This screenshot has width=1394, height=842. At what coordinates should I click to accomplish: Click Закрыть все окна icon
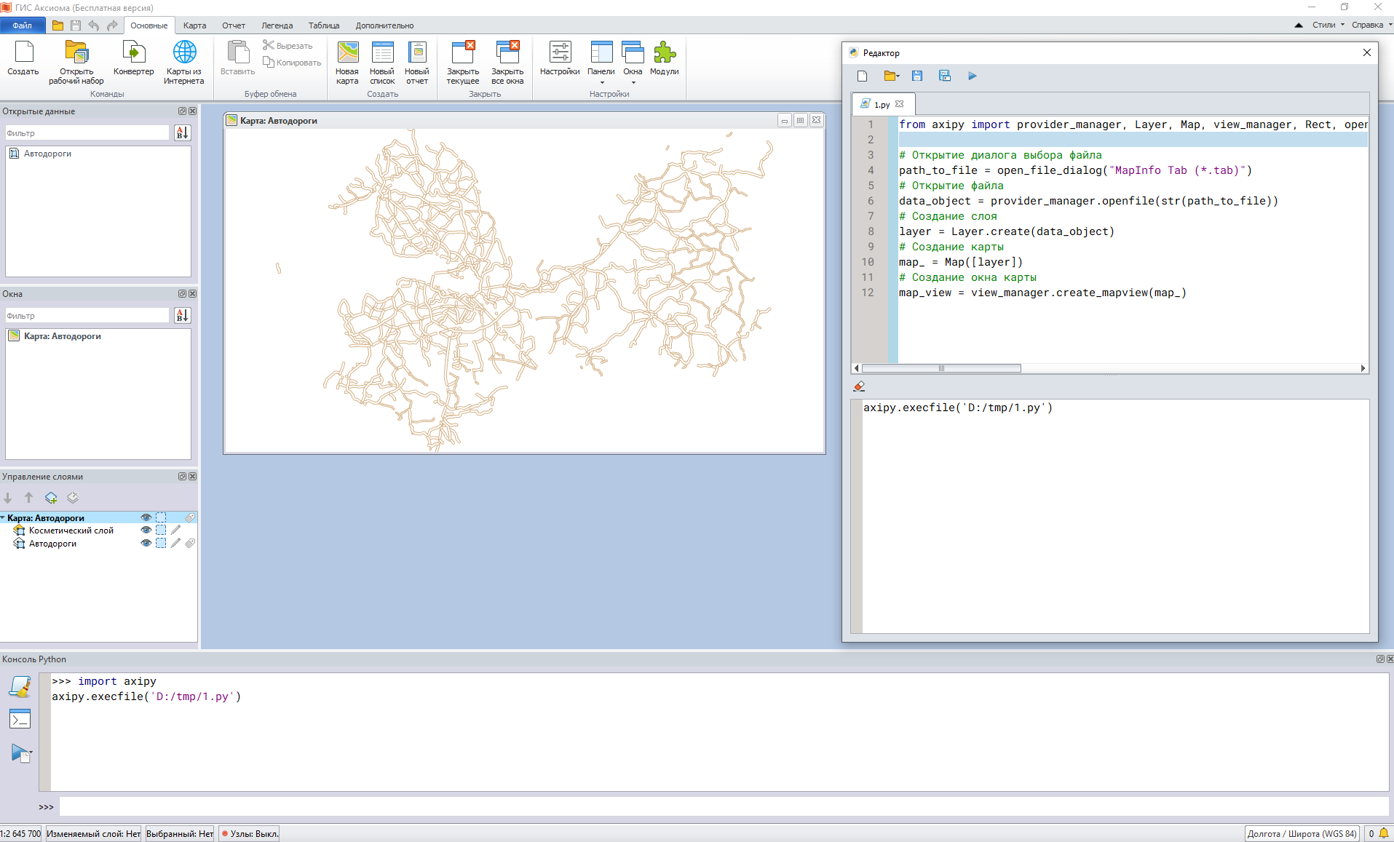(507, 62)
